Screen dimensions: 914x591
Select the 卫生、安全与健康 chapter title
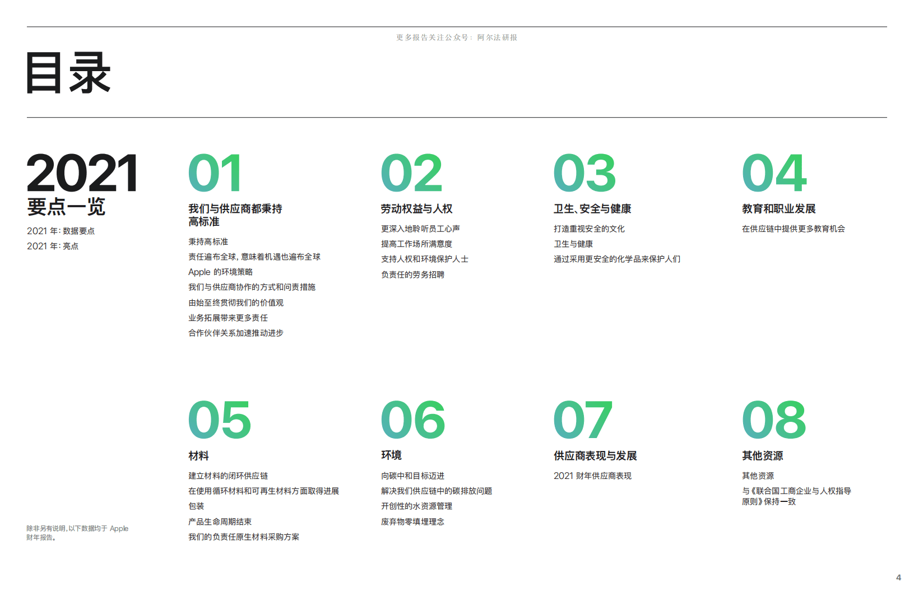592,208
